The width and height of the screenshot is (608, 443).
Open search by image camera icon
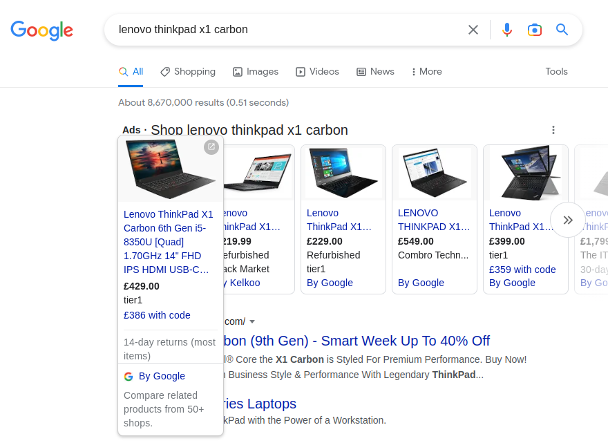tap(535, 30)
